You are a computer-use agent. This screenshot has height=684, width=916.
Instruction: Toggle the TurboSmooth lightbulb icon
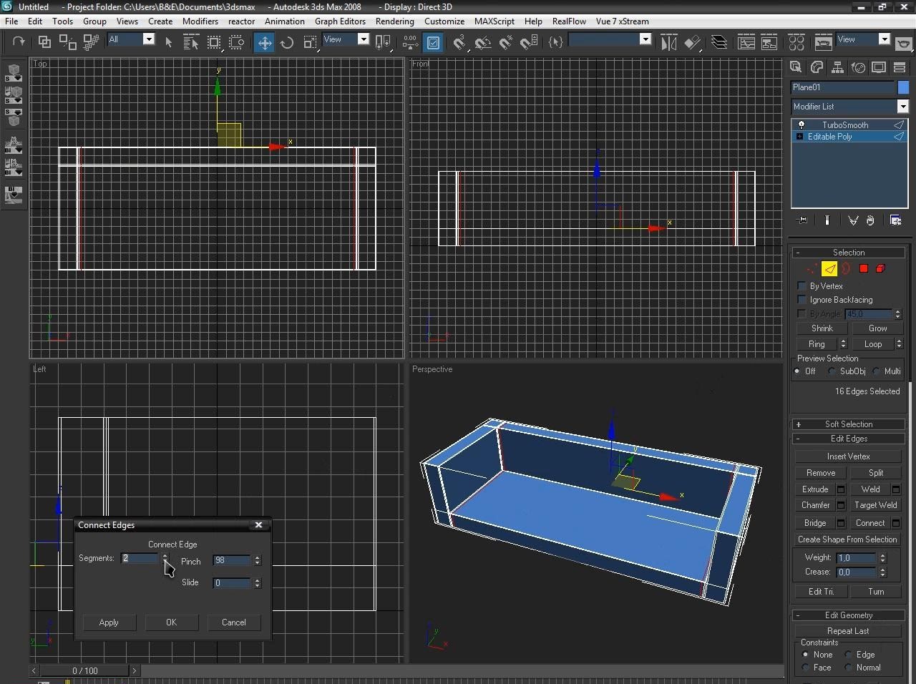[801, 125]
